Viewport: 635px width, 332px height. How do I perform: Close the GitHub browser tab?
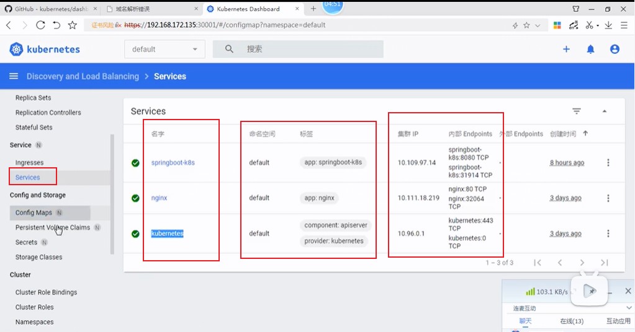coord(95,9)
